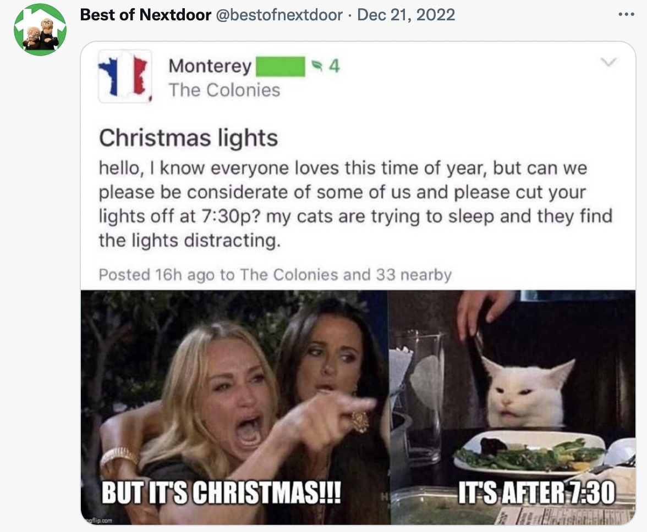Click the Christmas lights post title

[x=188, y=138]
